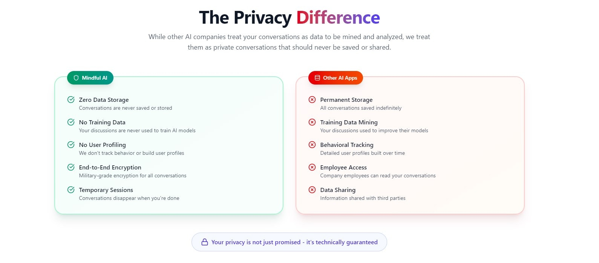Click the red Other AI Apps badge
599x263 pixels.
(x=336, y=78)
